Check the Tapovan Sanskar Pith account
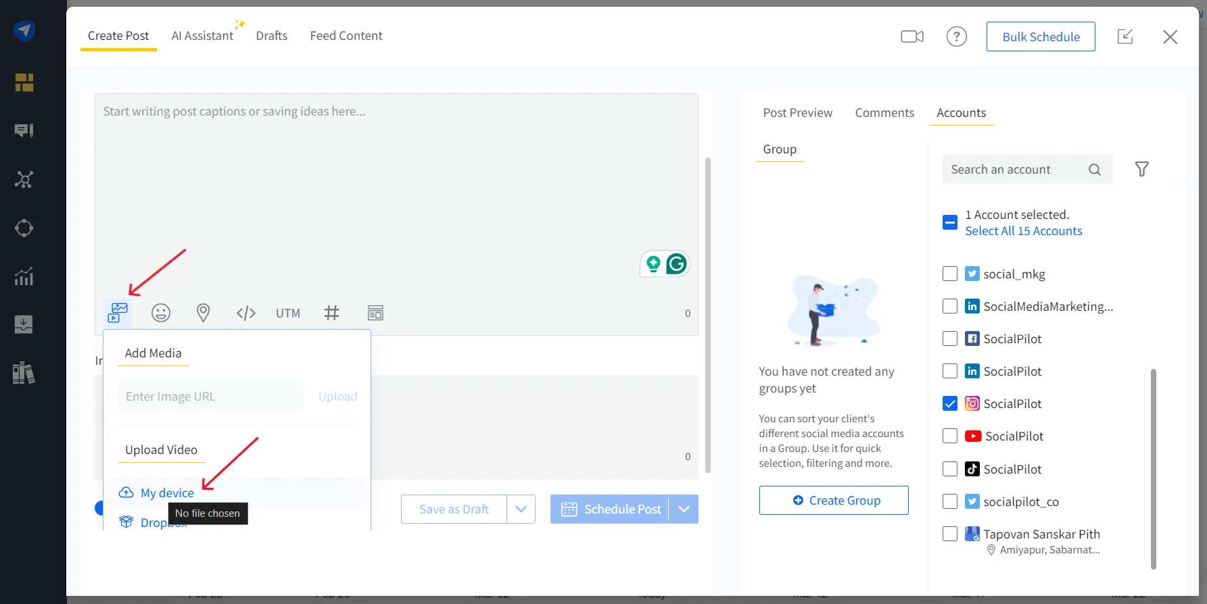Image resolution: width=1207 pixels, height=604 pixels. click(x=950, y=534)
